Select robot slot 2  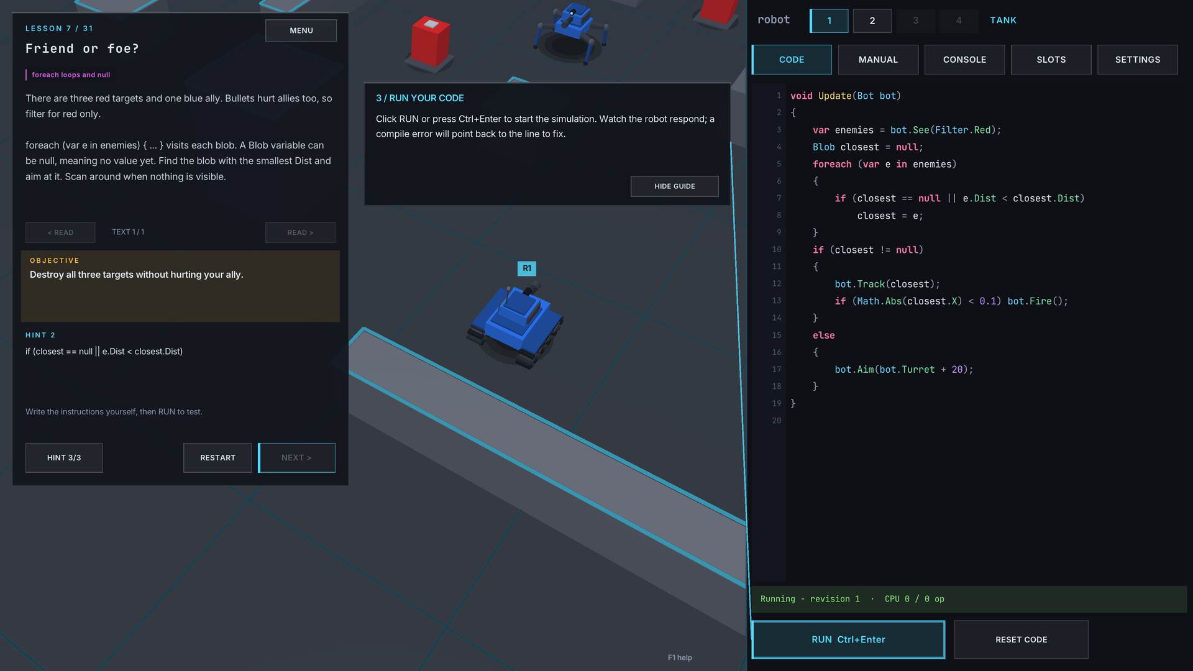point(872,21)
